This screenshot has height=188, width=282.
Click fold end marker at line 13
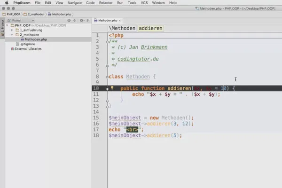tap(107, 107)
